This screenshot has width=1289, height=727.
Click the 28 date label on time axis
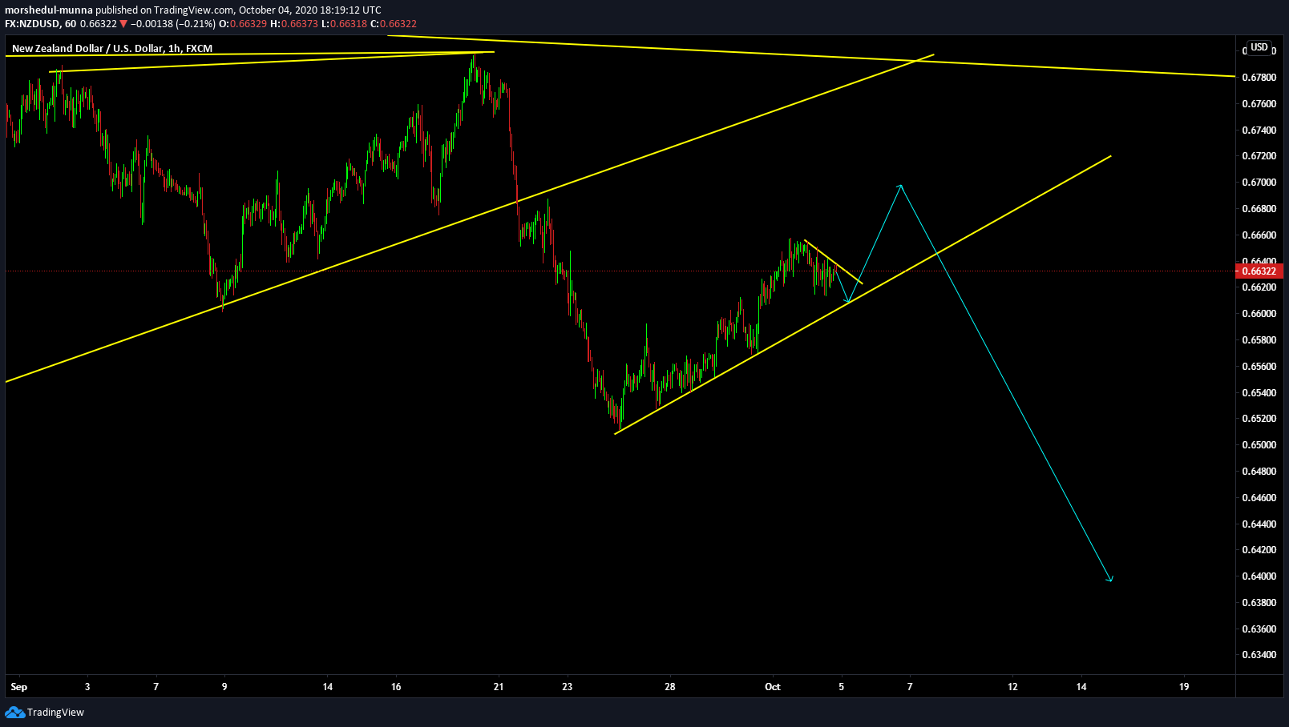pos(670,687)
